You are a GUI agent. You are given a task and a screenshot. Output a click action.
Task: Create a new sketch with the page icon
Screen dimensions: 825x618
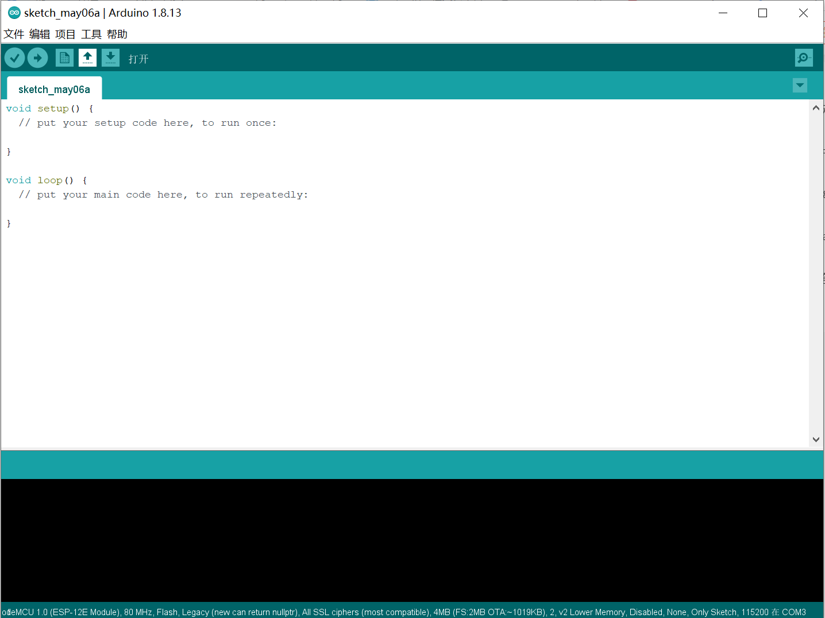click(64, 57)
